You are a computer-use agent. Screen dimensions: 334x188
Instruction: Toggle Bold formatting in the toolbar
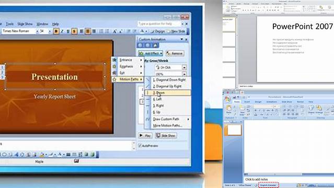pyautogui.click(x=56, y=31)
